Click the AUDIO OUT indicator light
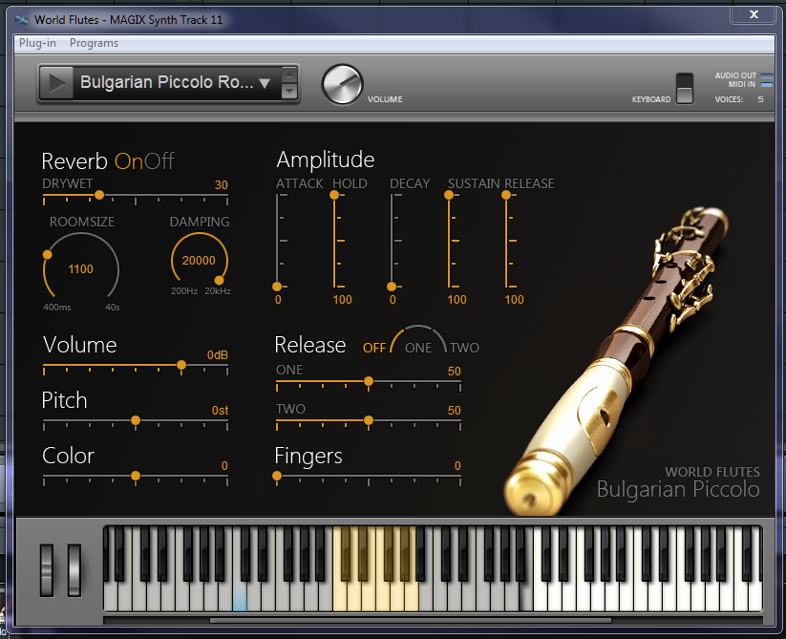 [767, 75]
